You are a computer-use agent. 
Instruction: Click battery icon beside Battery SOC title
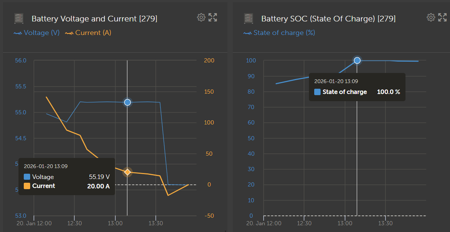249,18
